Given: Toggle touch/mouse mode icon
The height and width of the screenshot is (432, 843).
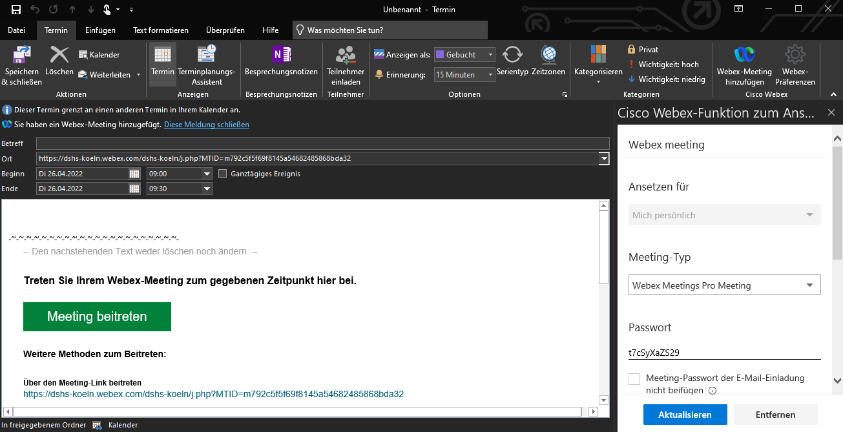Looking at the screenshot, I should [x=108, y=9].
